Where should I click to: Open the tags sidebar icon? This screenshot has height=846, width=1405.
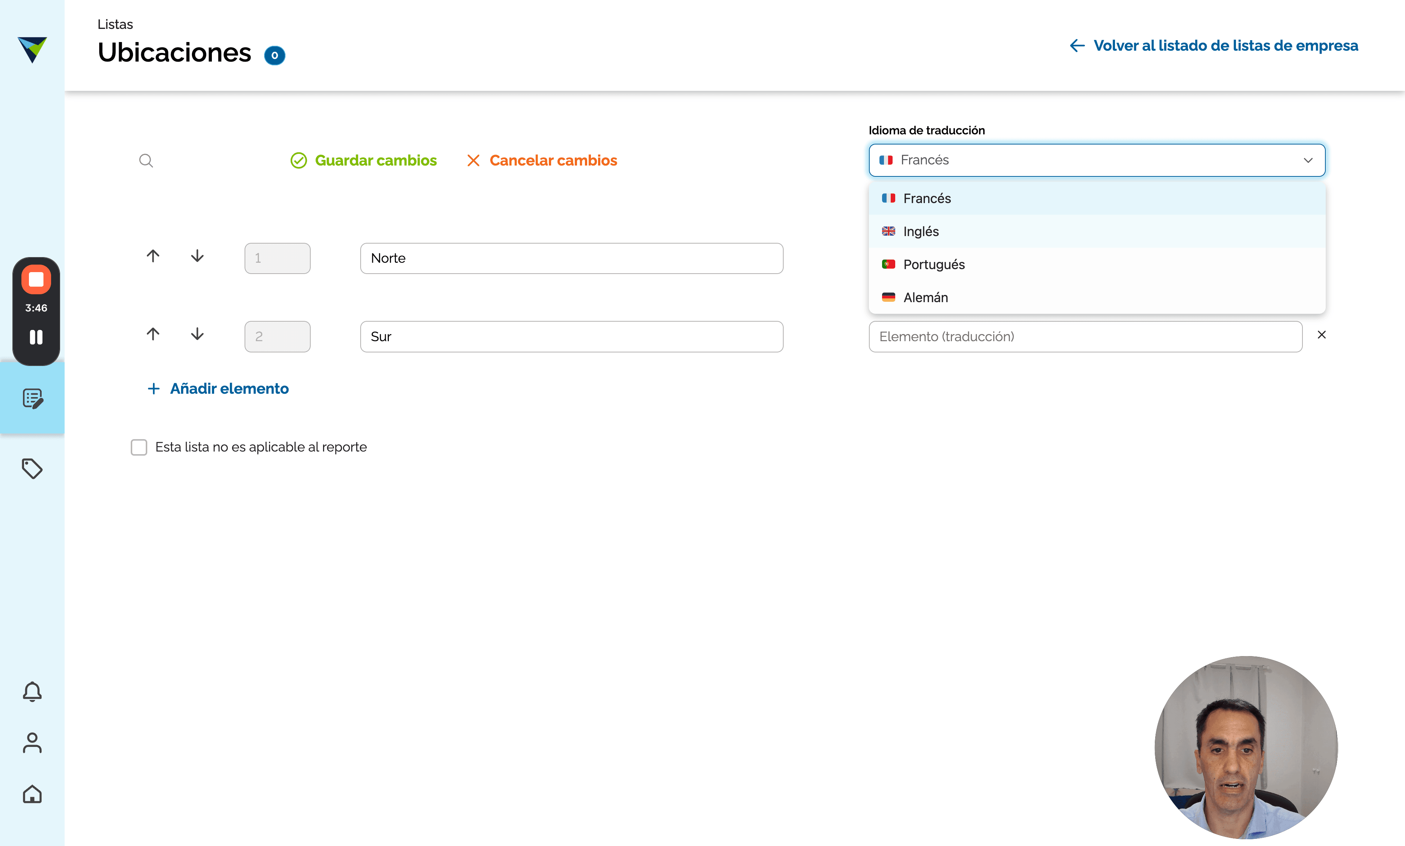pyautogui.click(x=32, y=468)
